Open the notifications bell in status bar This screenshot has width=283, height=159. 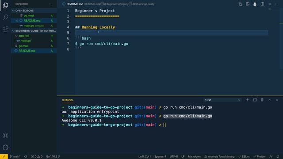pyautogui.click(x=278, y=156)
